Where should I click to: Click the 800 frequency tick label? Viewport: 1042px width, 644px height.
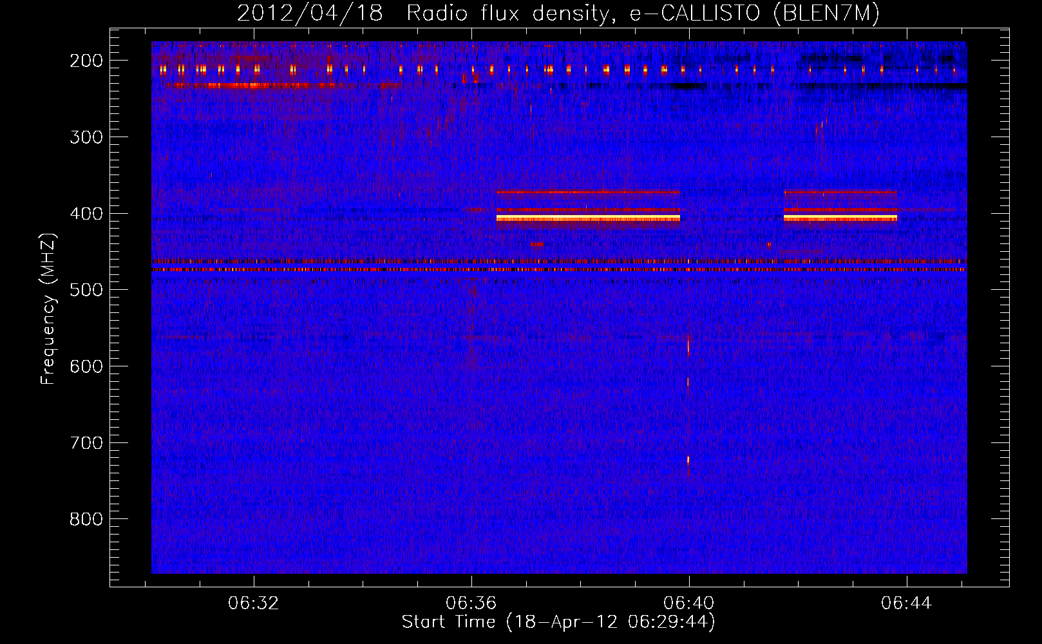tap(86, 519)
